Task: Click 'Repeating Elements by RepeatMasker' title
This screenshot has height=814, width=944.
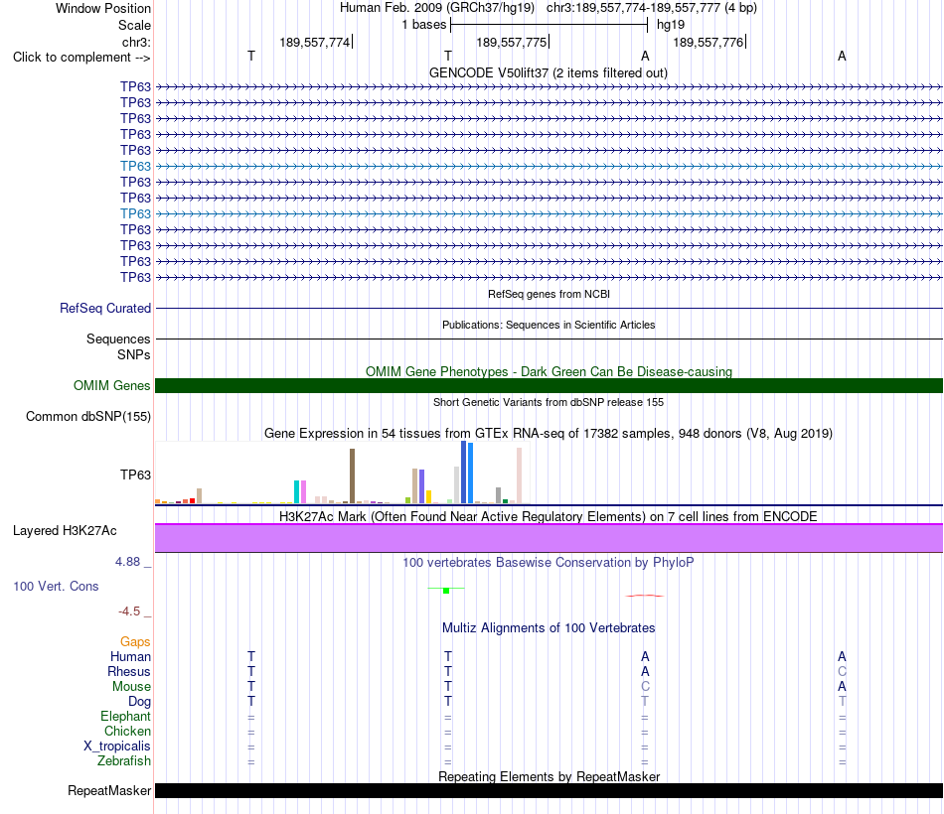Action: (x=549, y=776)
